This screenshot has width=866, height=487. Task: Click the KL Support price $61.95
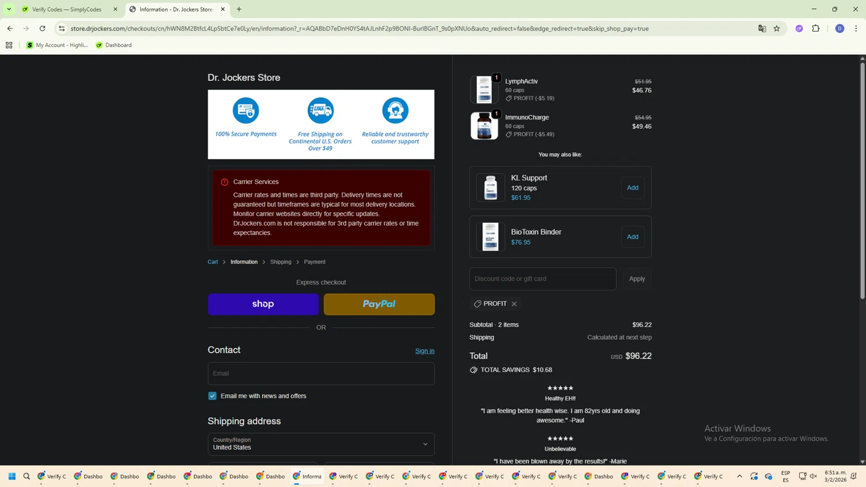521,198
